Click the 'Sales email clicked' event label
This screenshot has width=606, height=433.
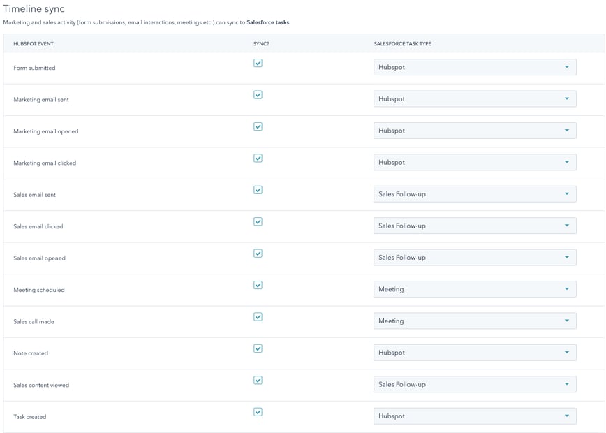coord(38,226)
